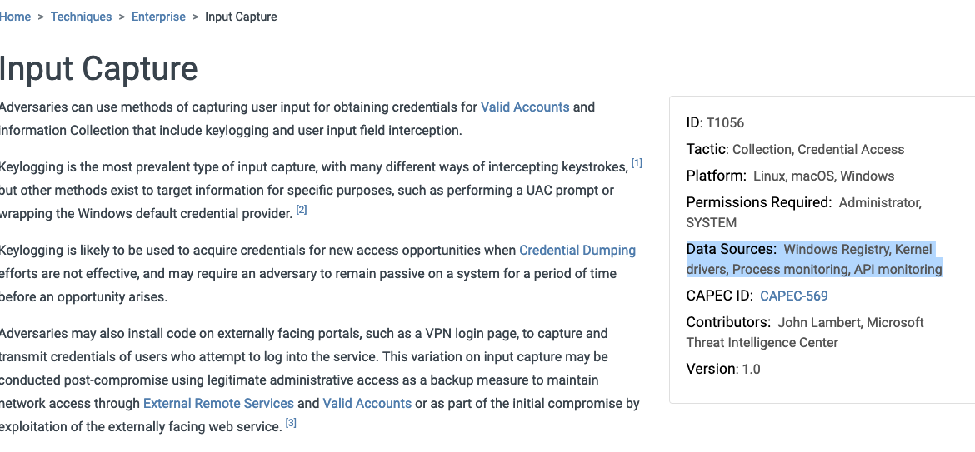Click the Tactic row in info card
The height and width of the screenshot is (452, 975).
(795, 149)
